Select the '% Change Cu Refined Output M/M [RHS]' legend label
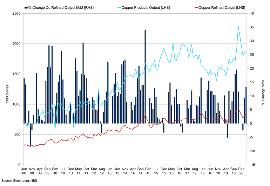This screenshot has height=186, width=270. click(x=61, y=8)
